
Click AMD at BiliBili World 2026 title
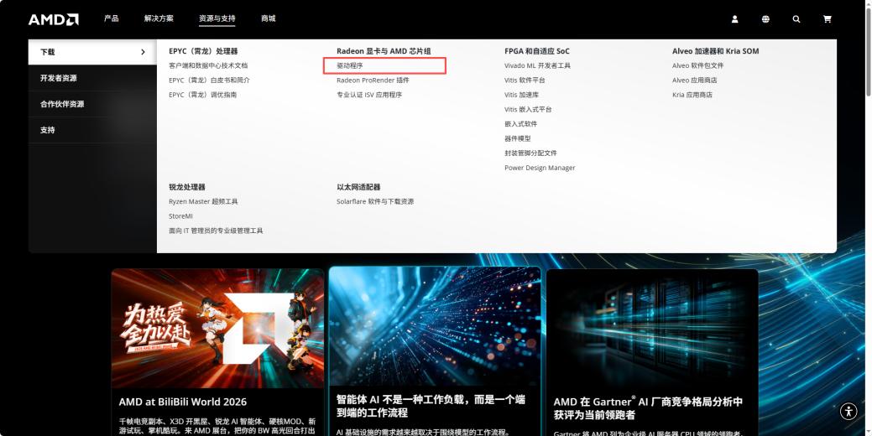(x=183, y=402)
